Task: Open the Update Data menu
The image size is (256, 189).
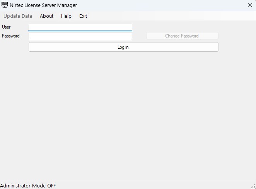Action: pyautogui.click(x=18, y=16)
